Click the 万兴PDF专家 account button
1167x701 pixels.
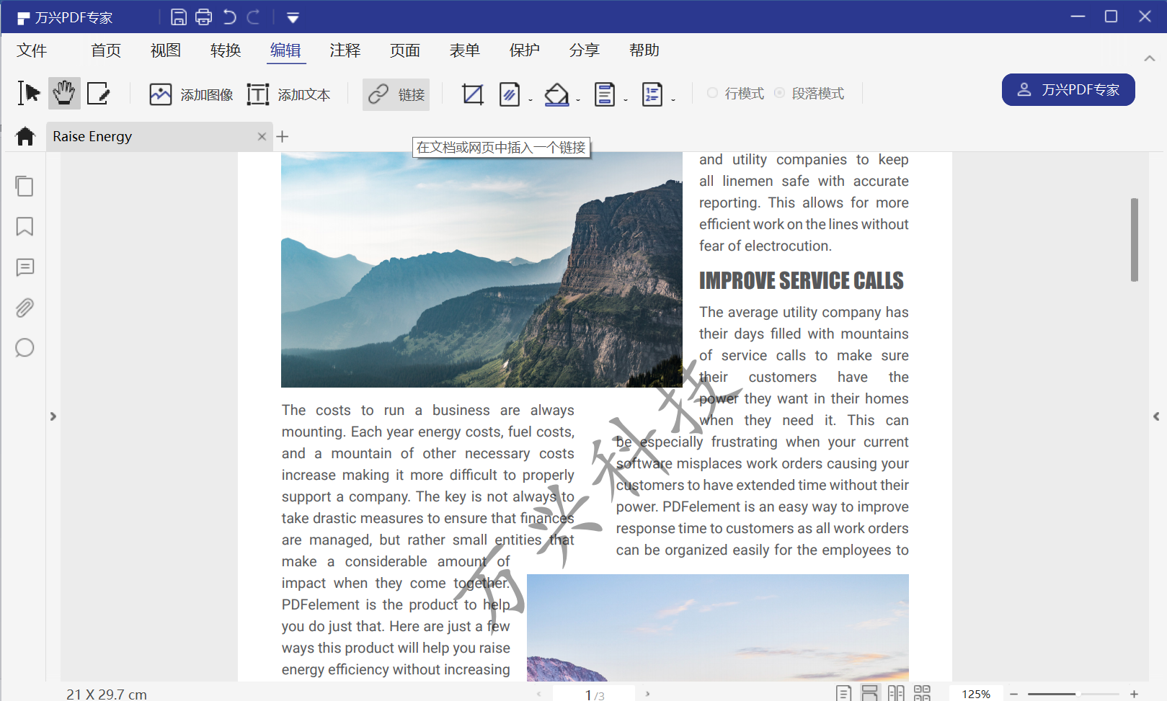(x=1068, y=90)
